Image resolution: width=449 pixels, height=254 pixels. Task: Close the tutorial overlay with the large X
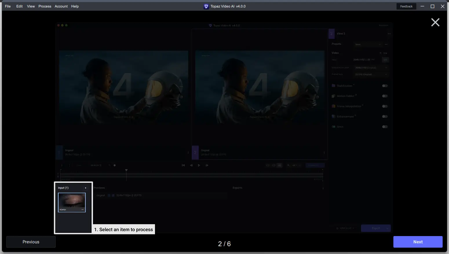click(x=435, y=22)
